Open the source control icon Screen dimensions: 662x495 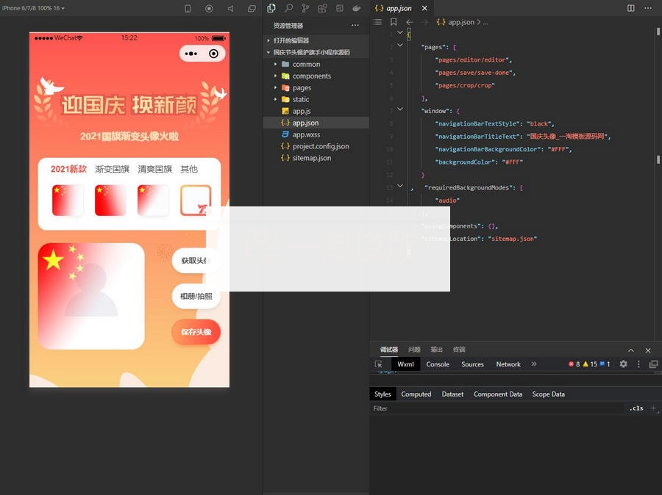tap(305, 8)
